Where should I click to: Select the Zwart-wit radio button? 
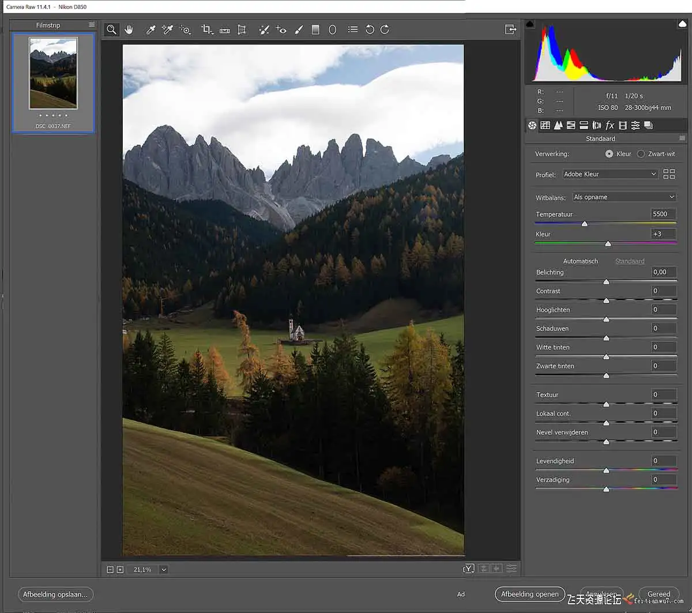pyautogui.click(x=641, y=154)
